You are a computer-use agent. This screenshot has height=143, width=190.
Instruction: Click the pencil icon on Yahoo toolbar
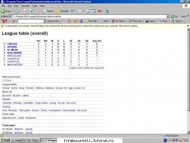pyautogui.click(x=13, y=21)
